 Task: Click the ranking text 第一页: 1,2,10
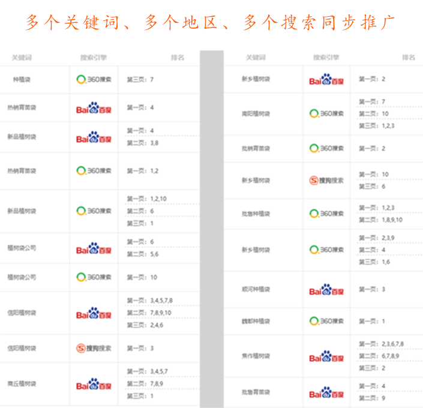pyautogui.click(x=147, y=199)
